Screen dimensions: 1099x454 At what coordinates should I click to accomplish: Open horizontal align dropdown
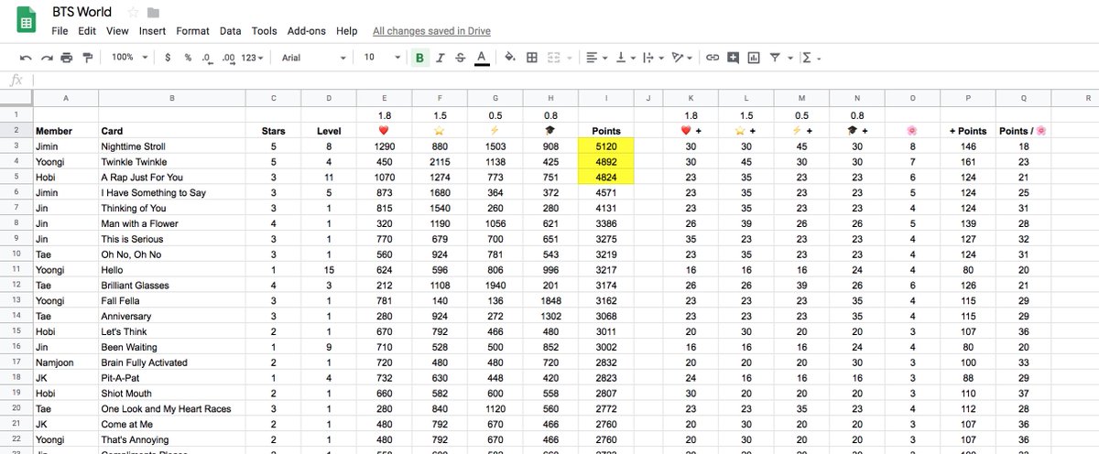(596, 58)
